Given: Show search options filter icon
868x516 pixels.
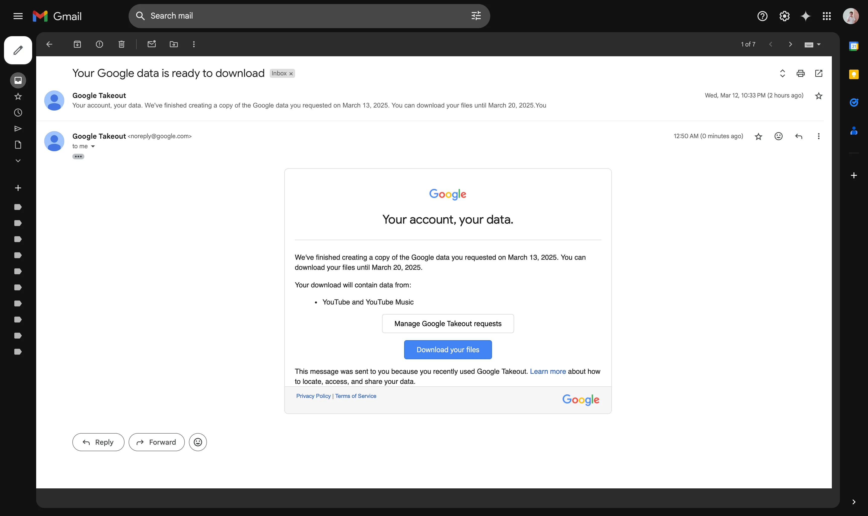Looking at the screenshot, I should [x=476, y=16].
